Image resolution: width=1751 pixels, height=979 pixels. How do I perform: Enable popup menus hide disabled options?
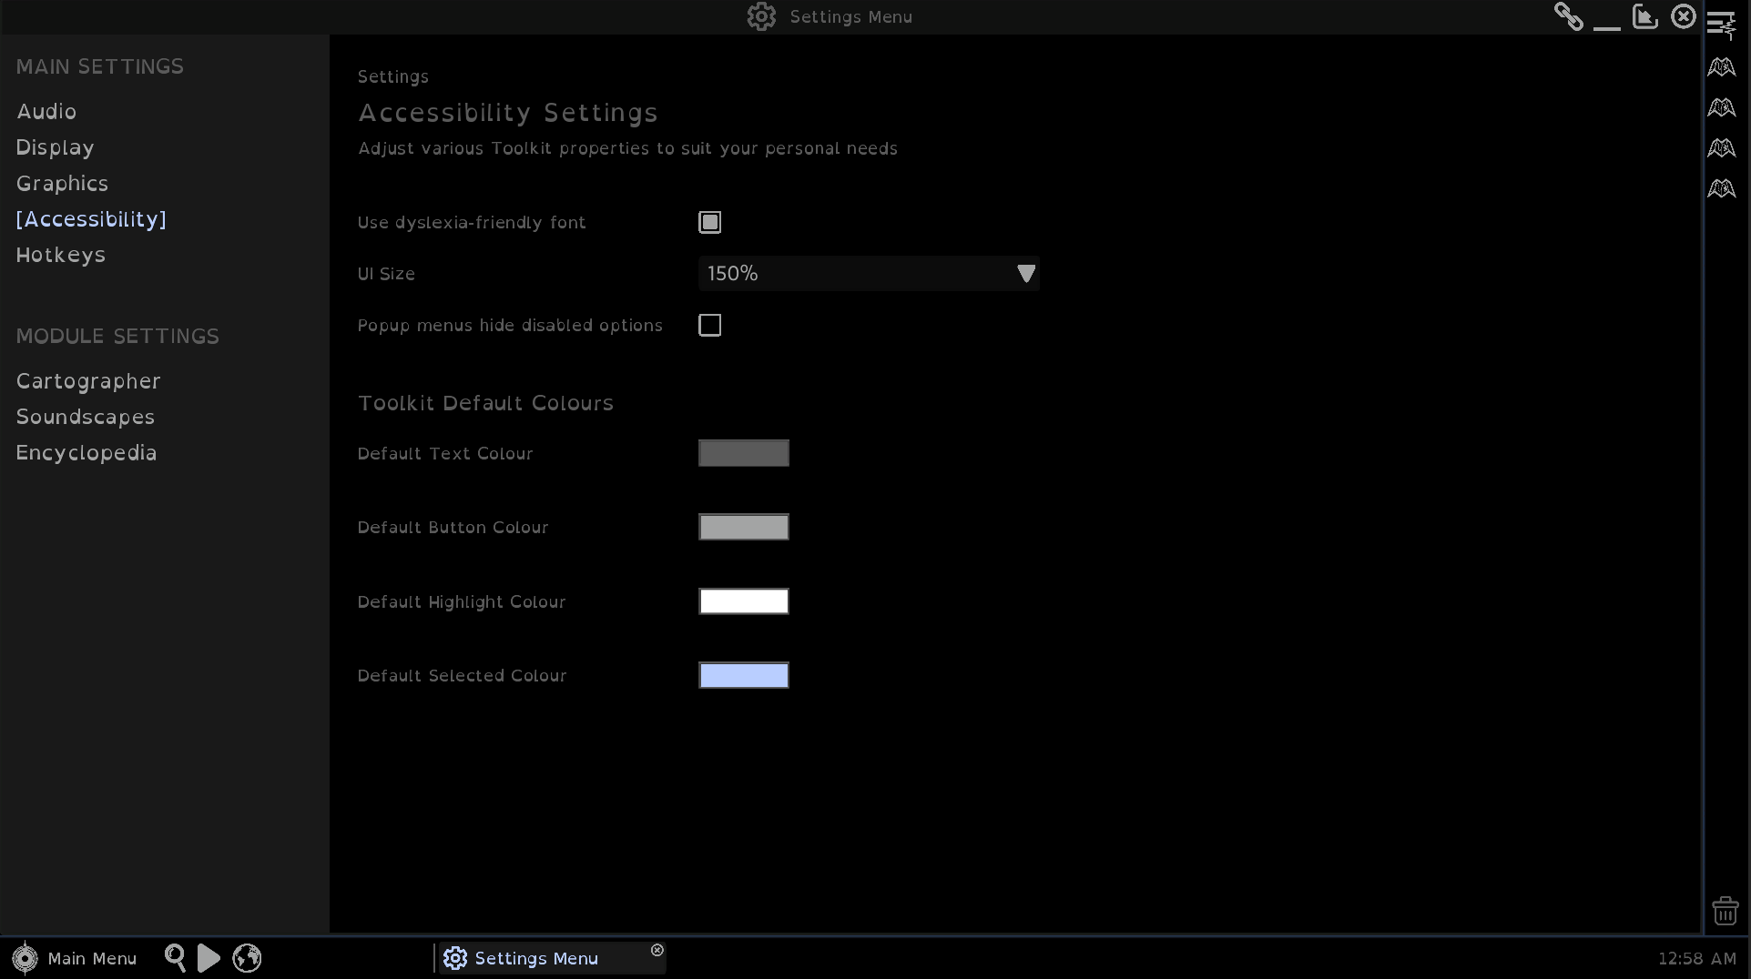click(709, 326)
